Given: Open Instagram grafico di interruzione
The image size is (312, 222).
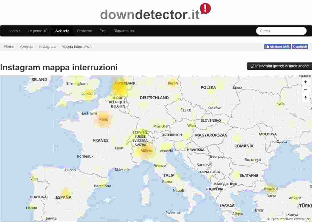Looking at the screenshot, I should pyautogui.click(x=279, y=66).
